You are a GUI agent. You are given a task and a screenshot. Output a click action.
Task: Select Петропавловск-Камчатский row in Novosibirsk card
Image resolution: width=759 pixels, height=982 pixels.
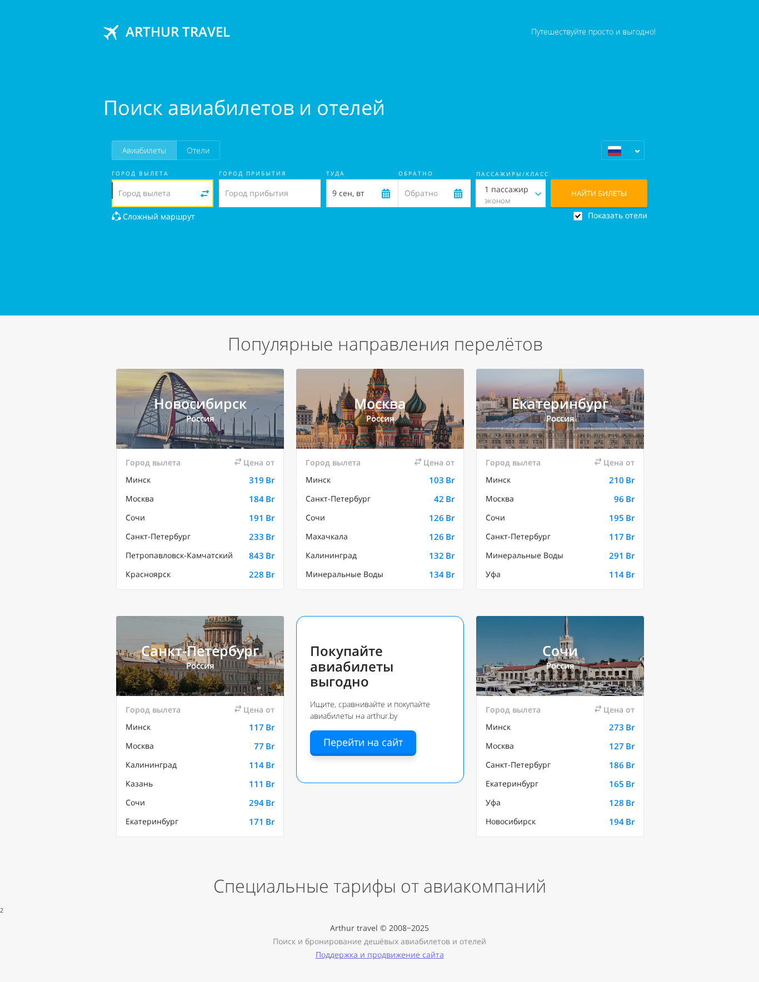(200, 555)
